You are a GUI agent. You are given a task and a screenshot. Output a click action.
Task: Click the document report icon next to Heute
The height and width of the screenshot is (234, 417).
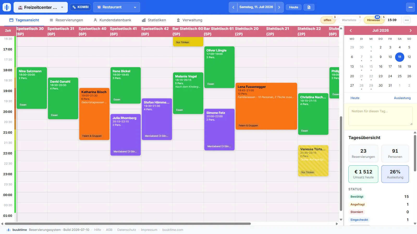tap(309, 7)
